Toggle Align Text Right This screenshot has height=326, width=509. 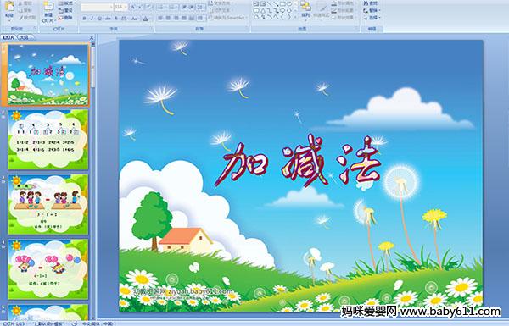(176, 18)
